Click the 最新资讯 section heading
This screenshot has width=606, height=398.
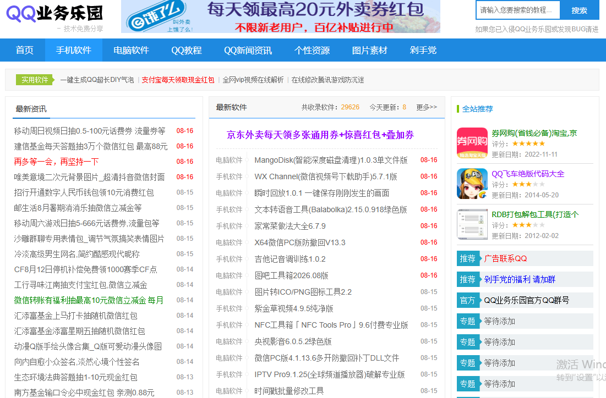[31, 109]
